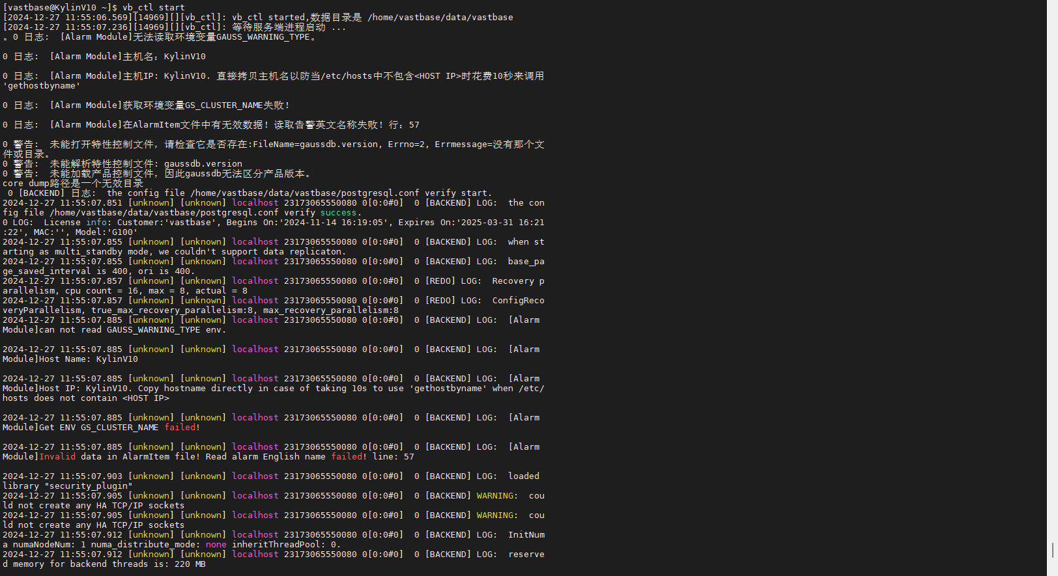Viewport: 1058px width, 576px height.
Task: Click the magenta "none" numa_distribute_mode value
Action: pyautogui.click(x=216, y=545)
